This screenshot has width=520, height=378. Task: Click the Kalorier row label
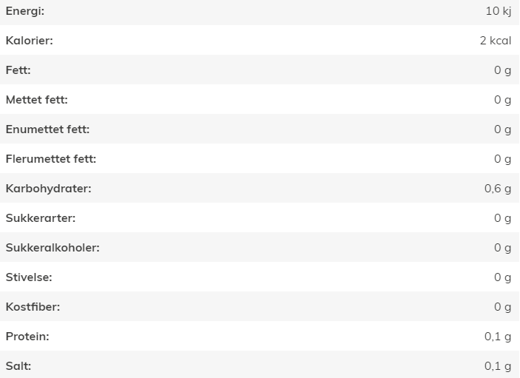click(x=29, y=41)
